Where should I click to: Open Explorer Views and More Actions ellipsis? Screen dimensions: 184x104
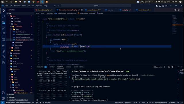(31, 10)
